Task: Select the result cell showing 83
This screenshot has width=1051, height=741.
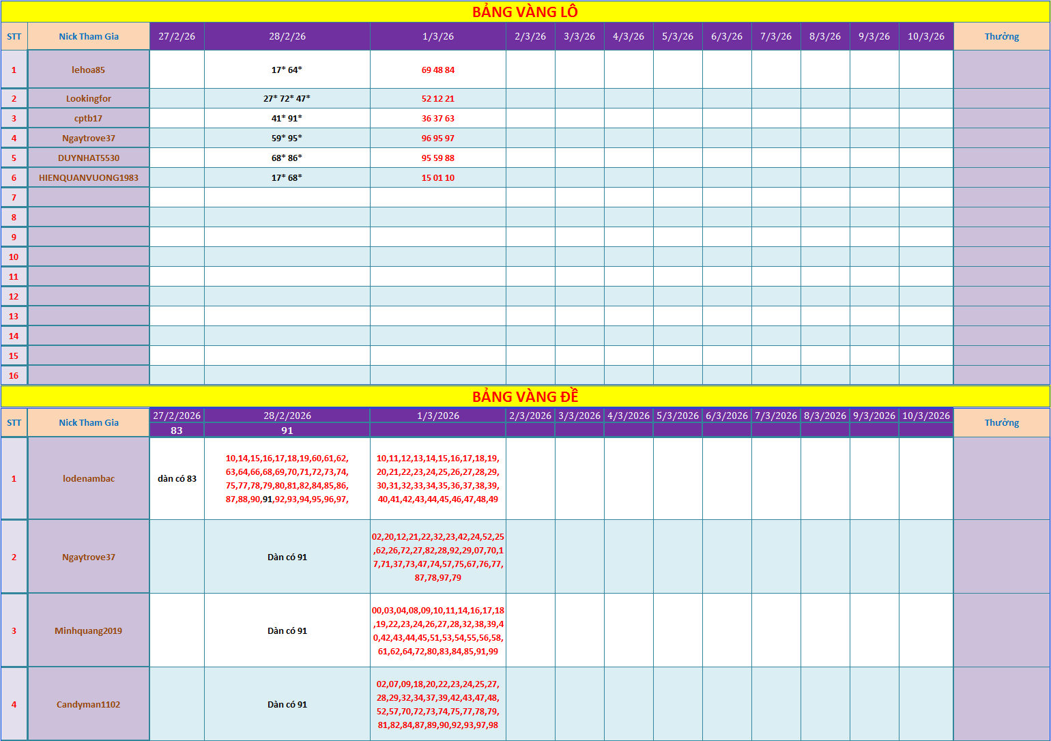Action: (x=177, y=431)
